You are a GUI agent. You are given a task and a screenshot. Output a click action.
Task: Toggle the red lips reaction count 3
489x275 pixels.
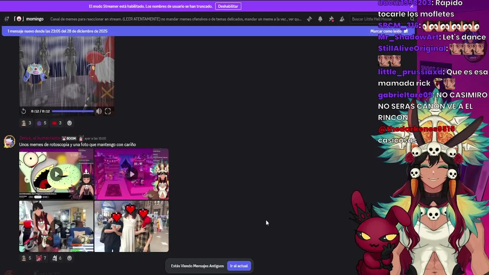click(57, 123)
